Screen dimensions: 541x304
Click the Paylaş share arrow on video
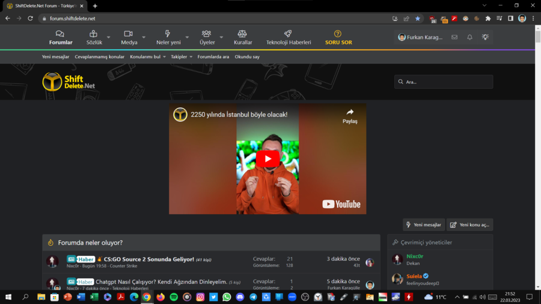pyautogui.click(x=350, y=116)
